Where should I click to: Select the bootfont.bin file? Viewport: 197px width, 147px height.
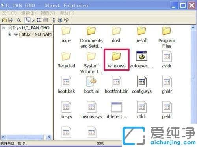pos(117,85)
